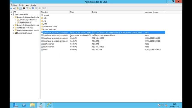Expand Reenviadores condicionales
192x108 pixels.
pyautogui.click(x=13, y=30)
